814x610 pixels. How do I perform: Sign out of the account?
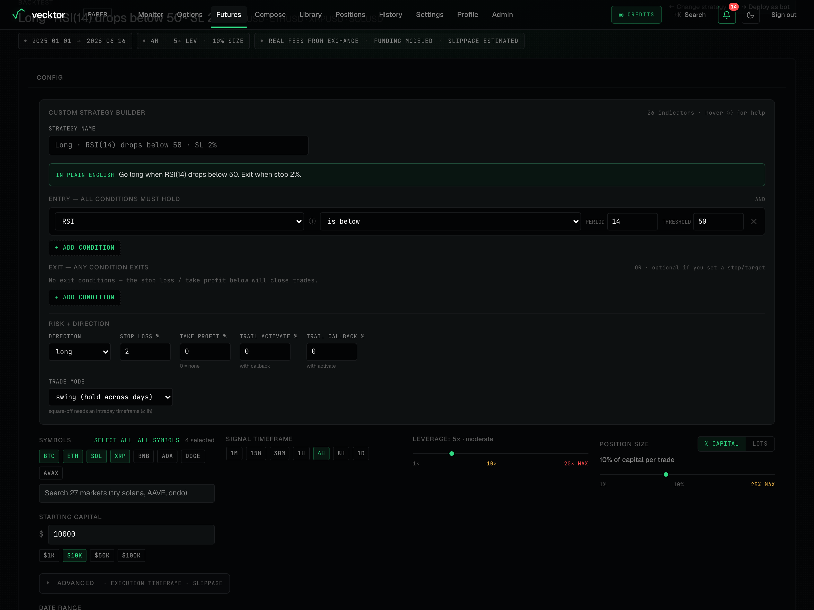pos(783,15)
